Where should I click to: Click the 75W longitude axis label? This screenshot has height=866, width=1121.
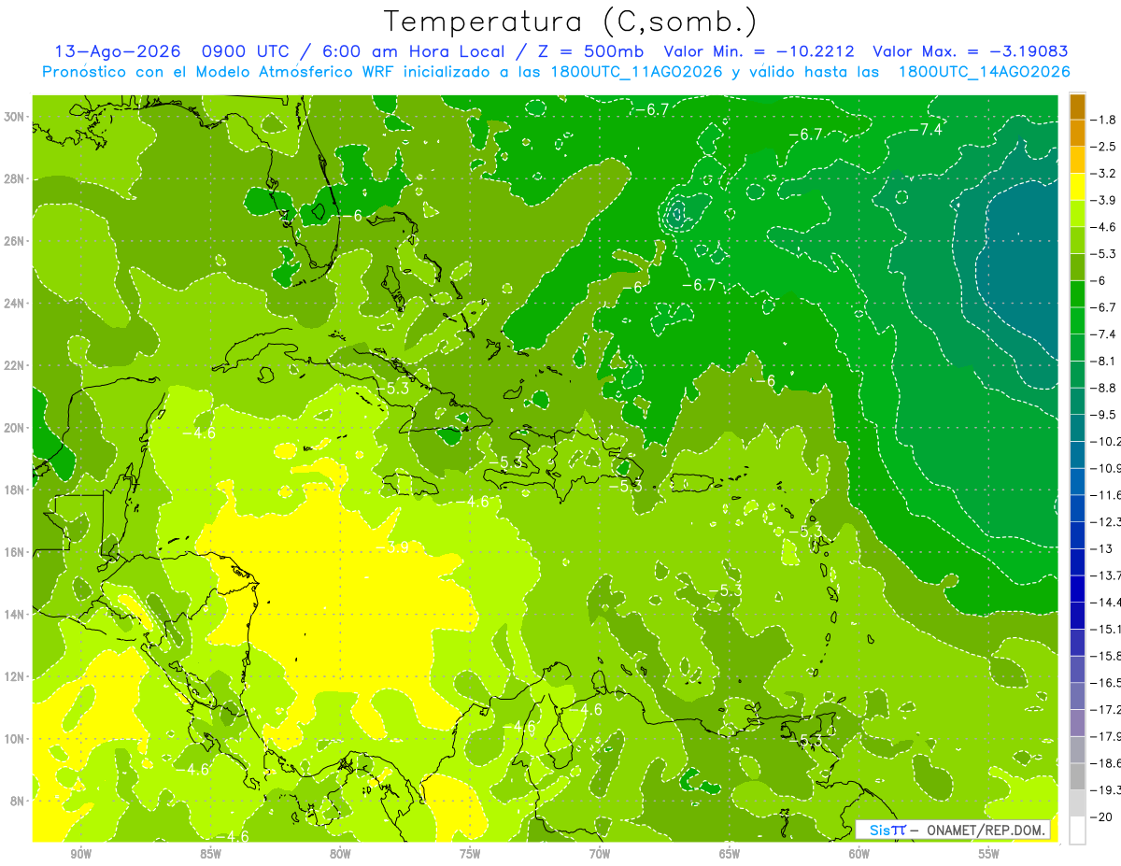click(x=470, y=854)
